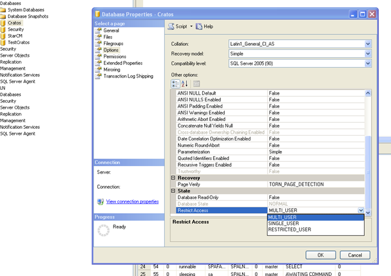Image resolution: width=391 pixels, height=276 pixels.
Task: Select Cratos database in Object Explorer
Action: 15,23
